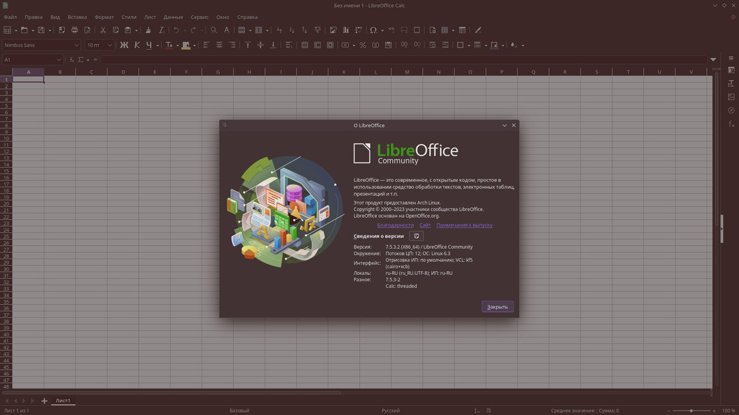Click the Name Box showing A1
Viewport: 739px width, 415px height.
pos(30,59)
